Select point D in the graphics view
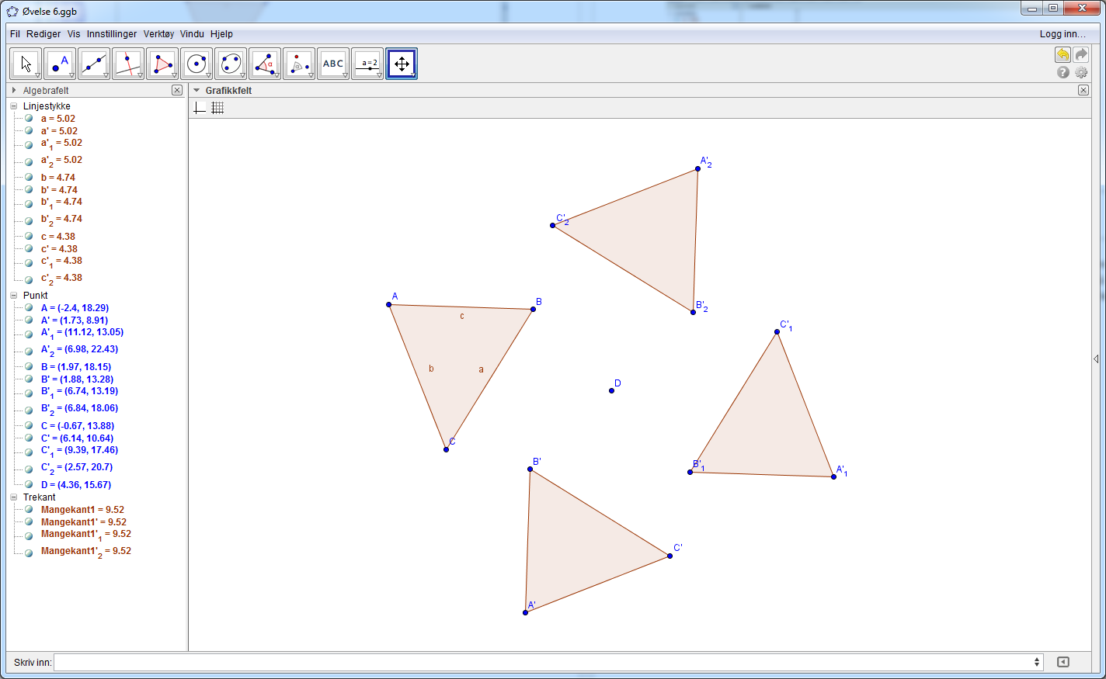Viewport: 1106px width, 679px height. coord(612,390)
